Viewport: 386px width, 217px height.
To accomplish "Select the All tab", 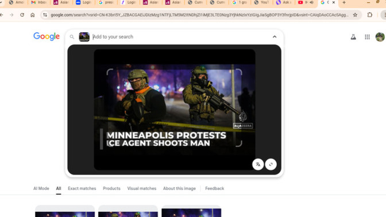I will click(59, 188).
